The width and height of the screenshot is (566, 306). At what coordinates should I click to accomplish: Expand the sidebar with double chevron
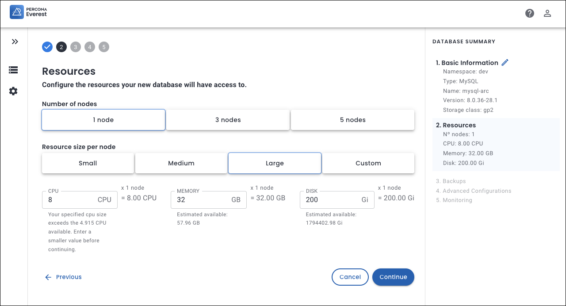[x=15, y=42]
